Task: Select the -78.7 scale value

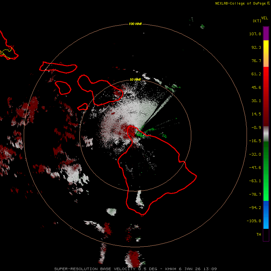Action: click(255, 195)
